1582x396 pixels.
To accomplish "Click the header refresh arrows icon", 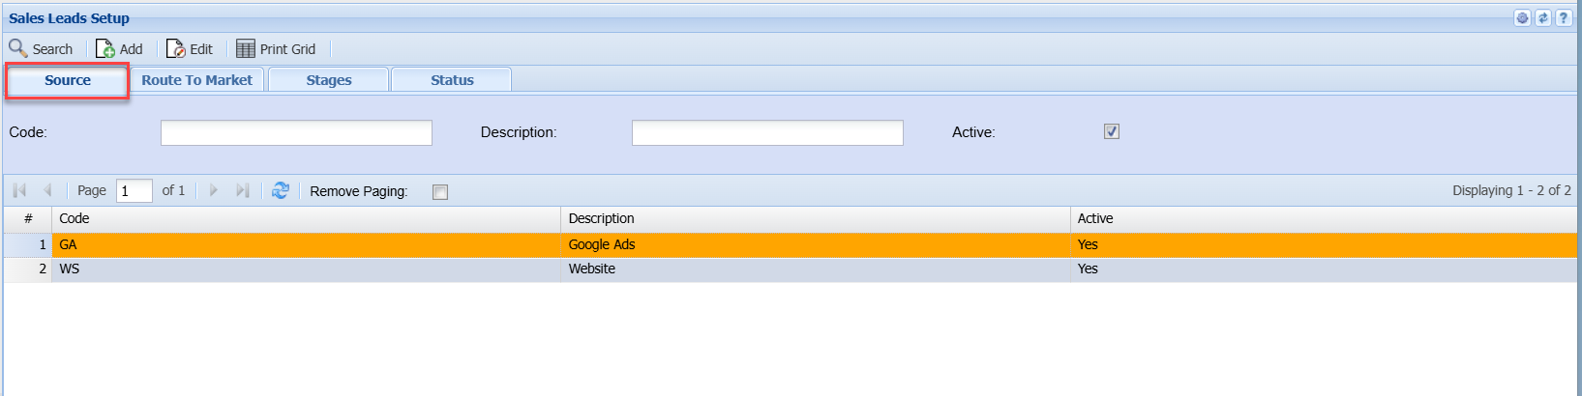I will click(x=1542, y=18).
